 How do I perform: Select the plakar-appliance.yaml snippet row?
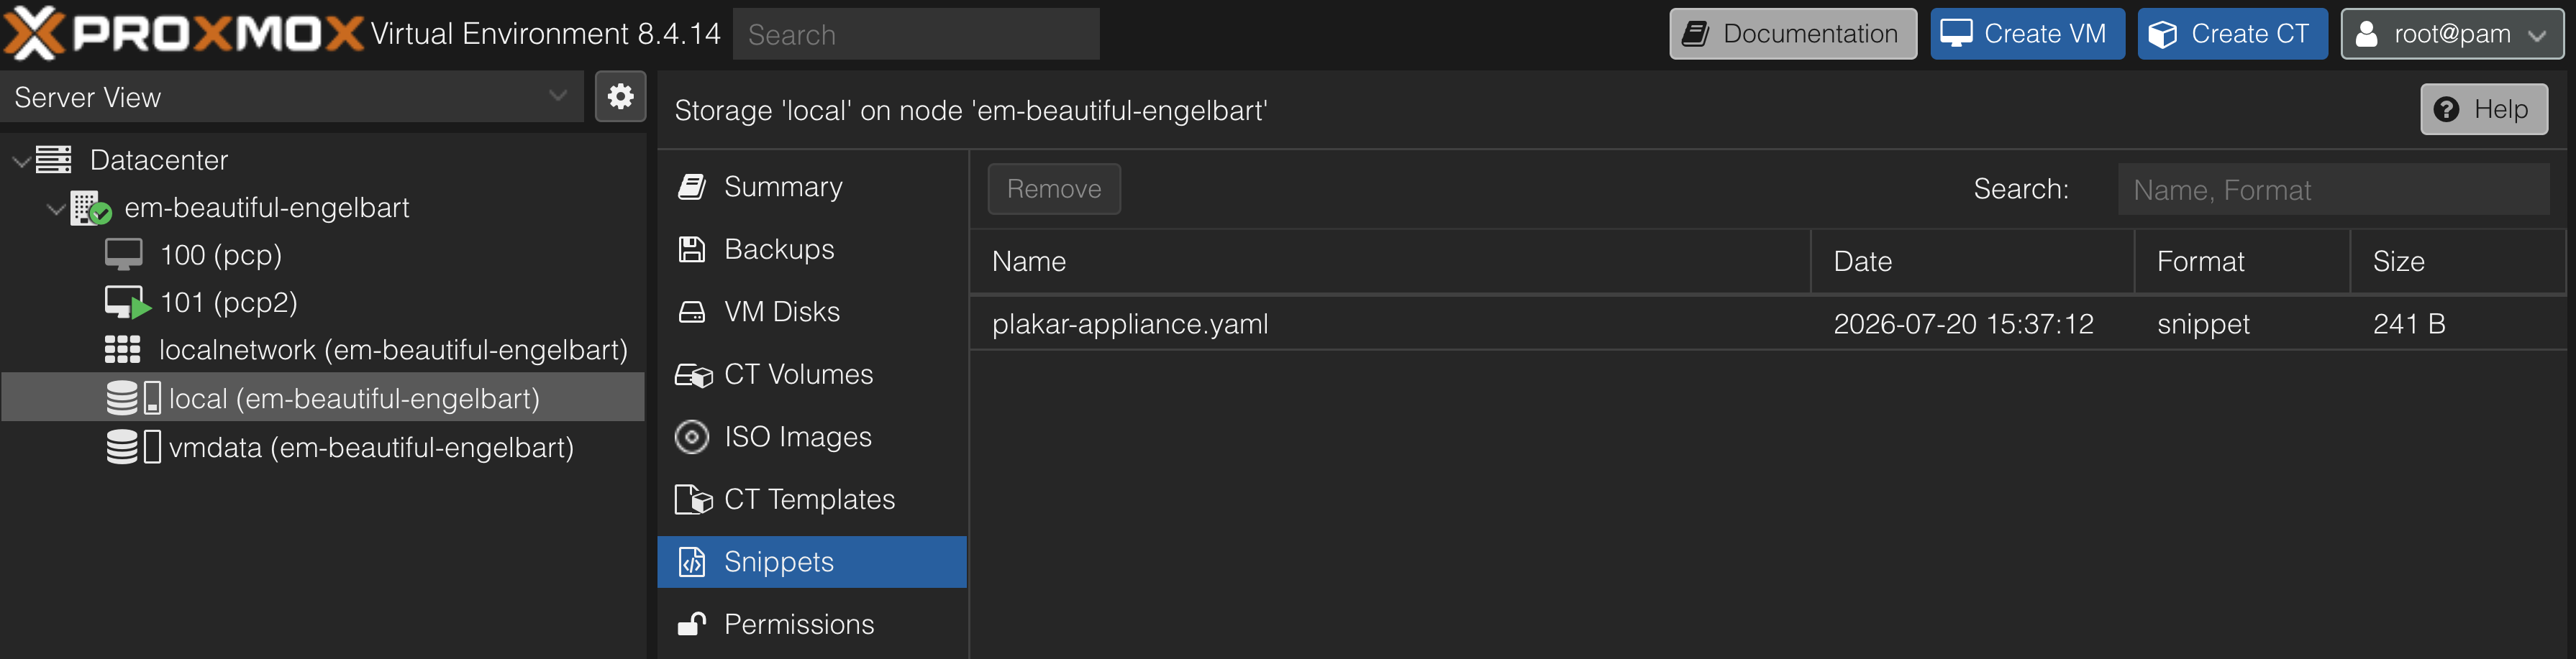[x=1768, y=323]
